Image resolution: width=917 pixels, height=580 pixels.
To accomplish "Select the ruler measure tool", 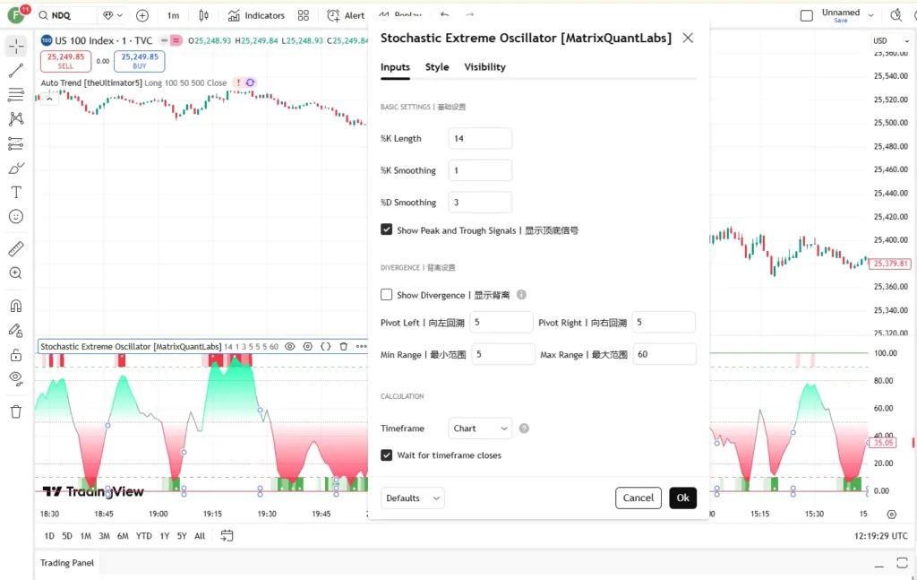I will click(16, 249).
